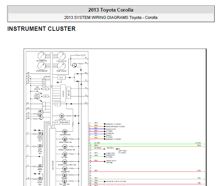Click the 'TRIP SWITCH' label

tap(37, 88)
